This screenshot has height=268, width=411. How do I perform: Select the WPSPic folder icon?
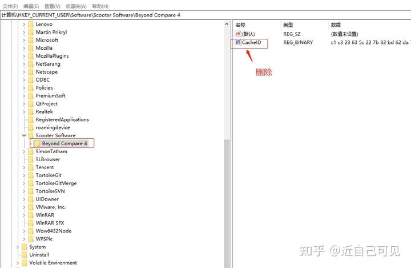(x=31, y=239)
